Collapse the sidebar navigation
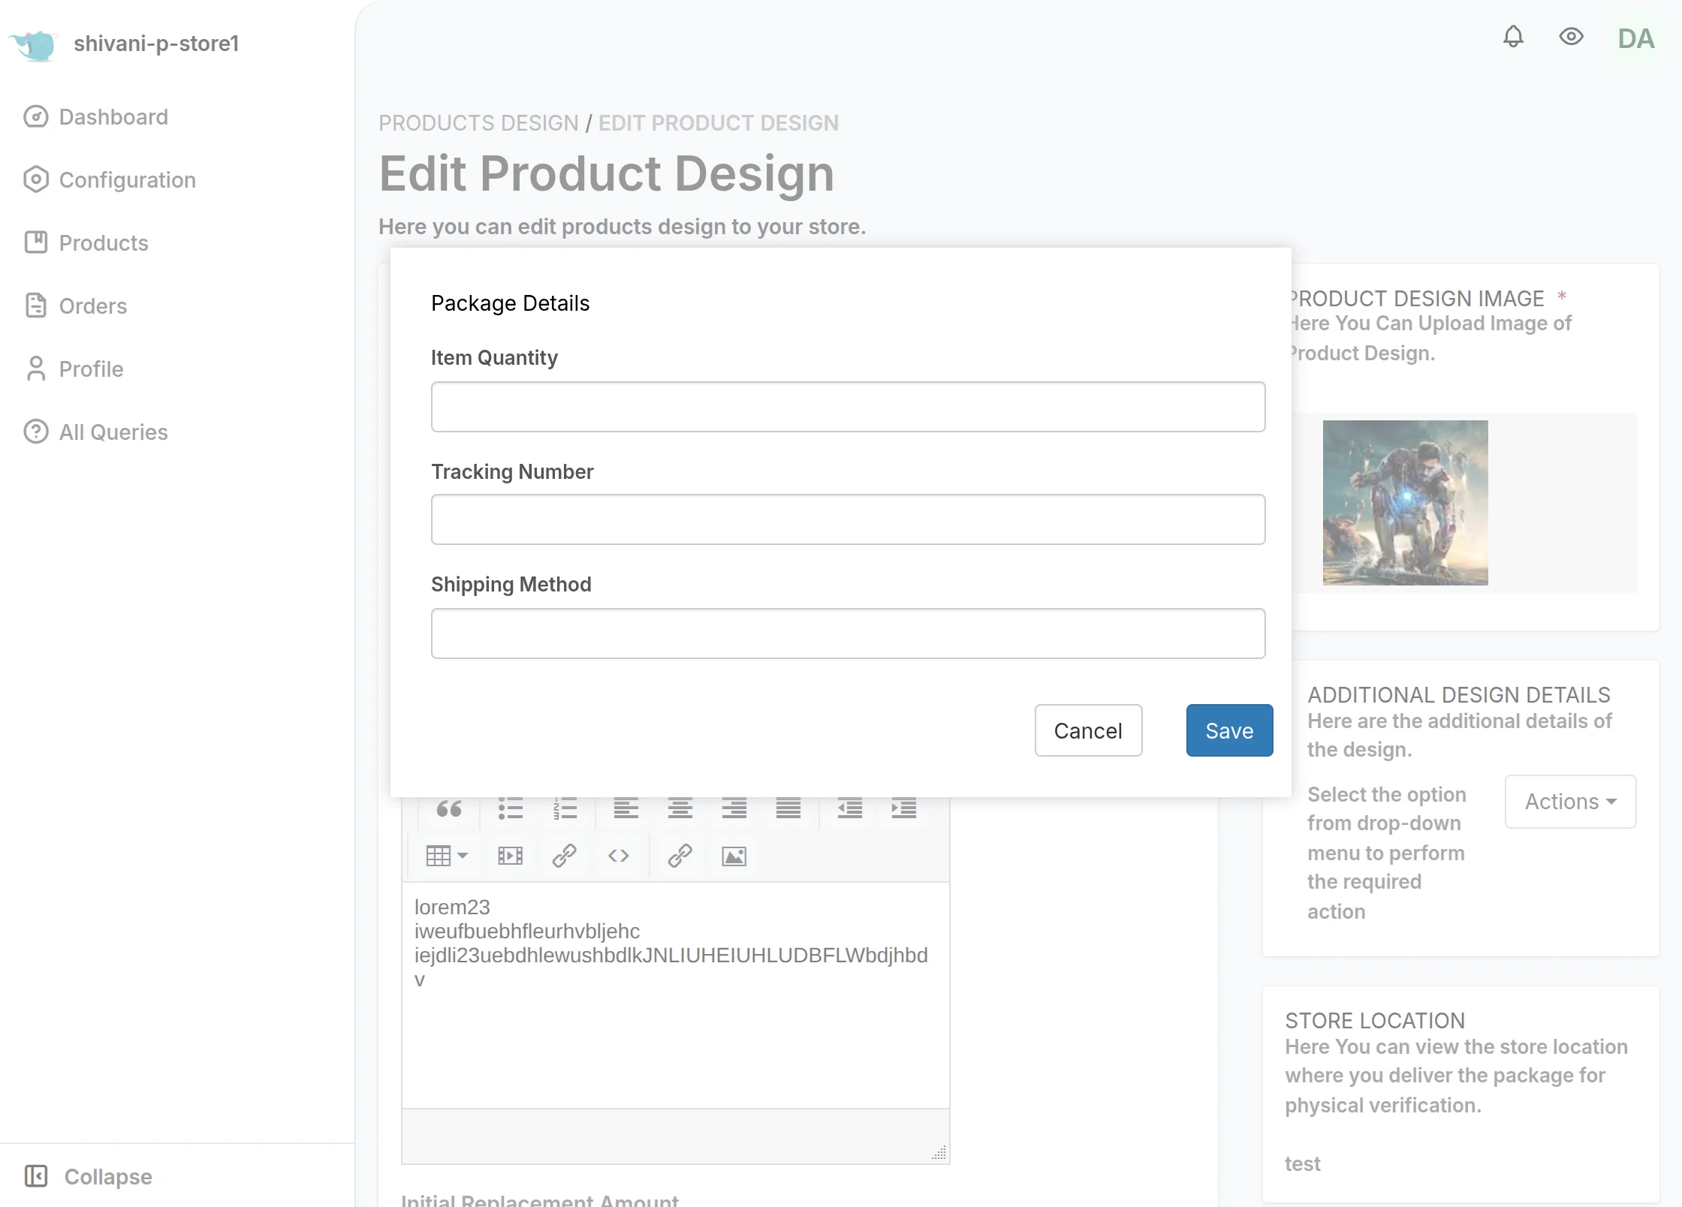This screenshot has width=1682, height=1207. (89, 1176)
